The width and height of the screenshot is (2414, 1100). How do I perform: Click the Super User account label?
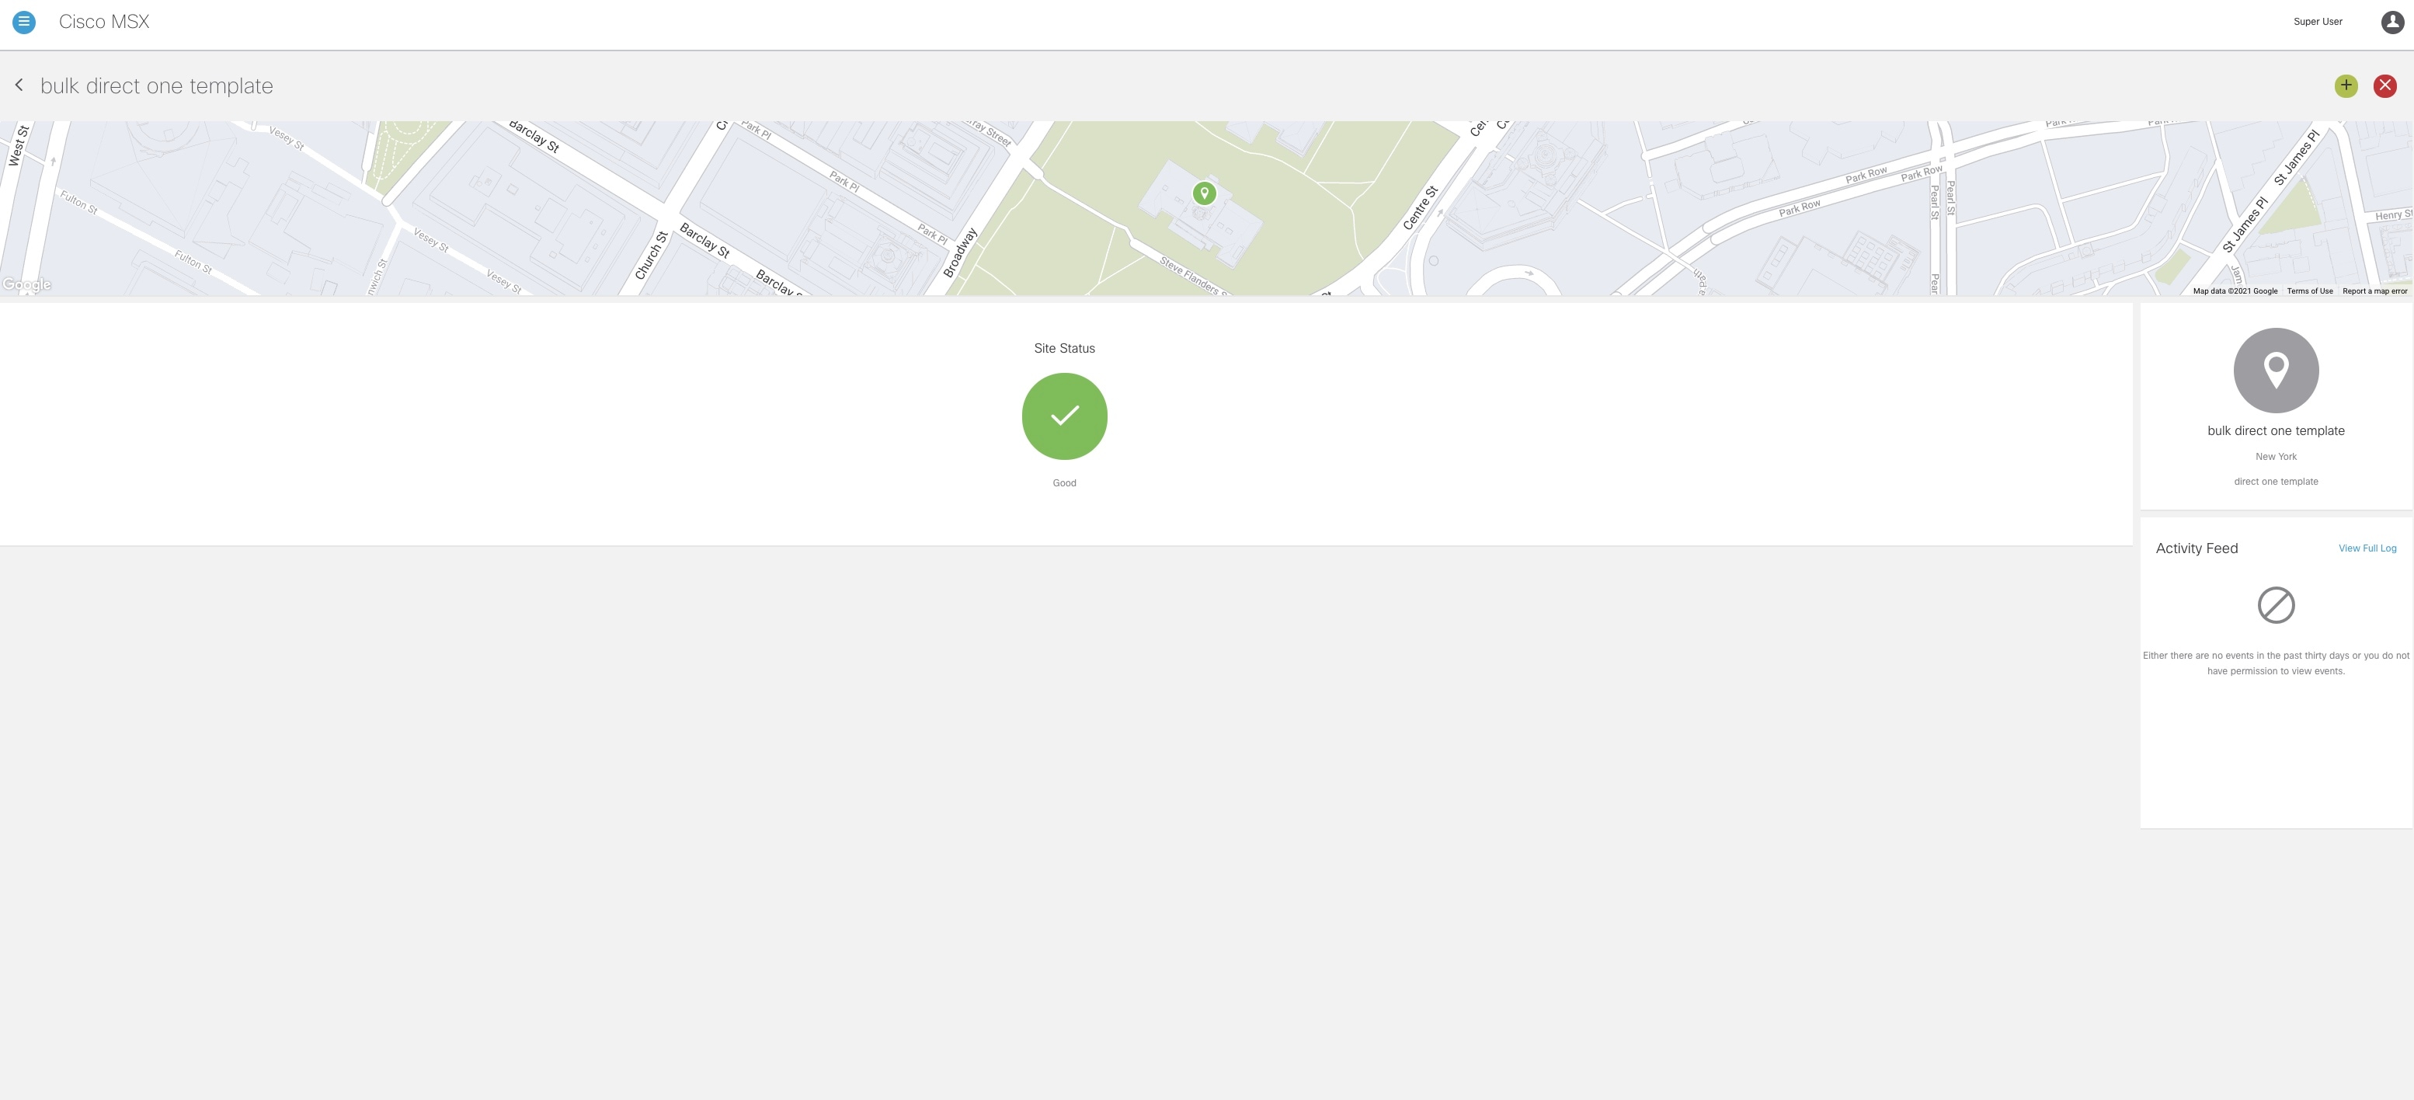point(2318,22)
